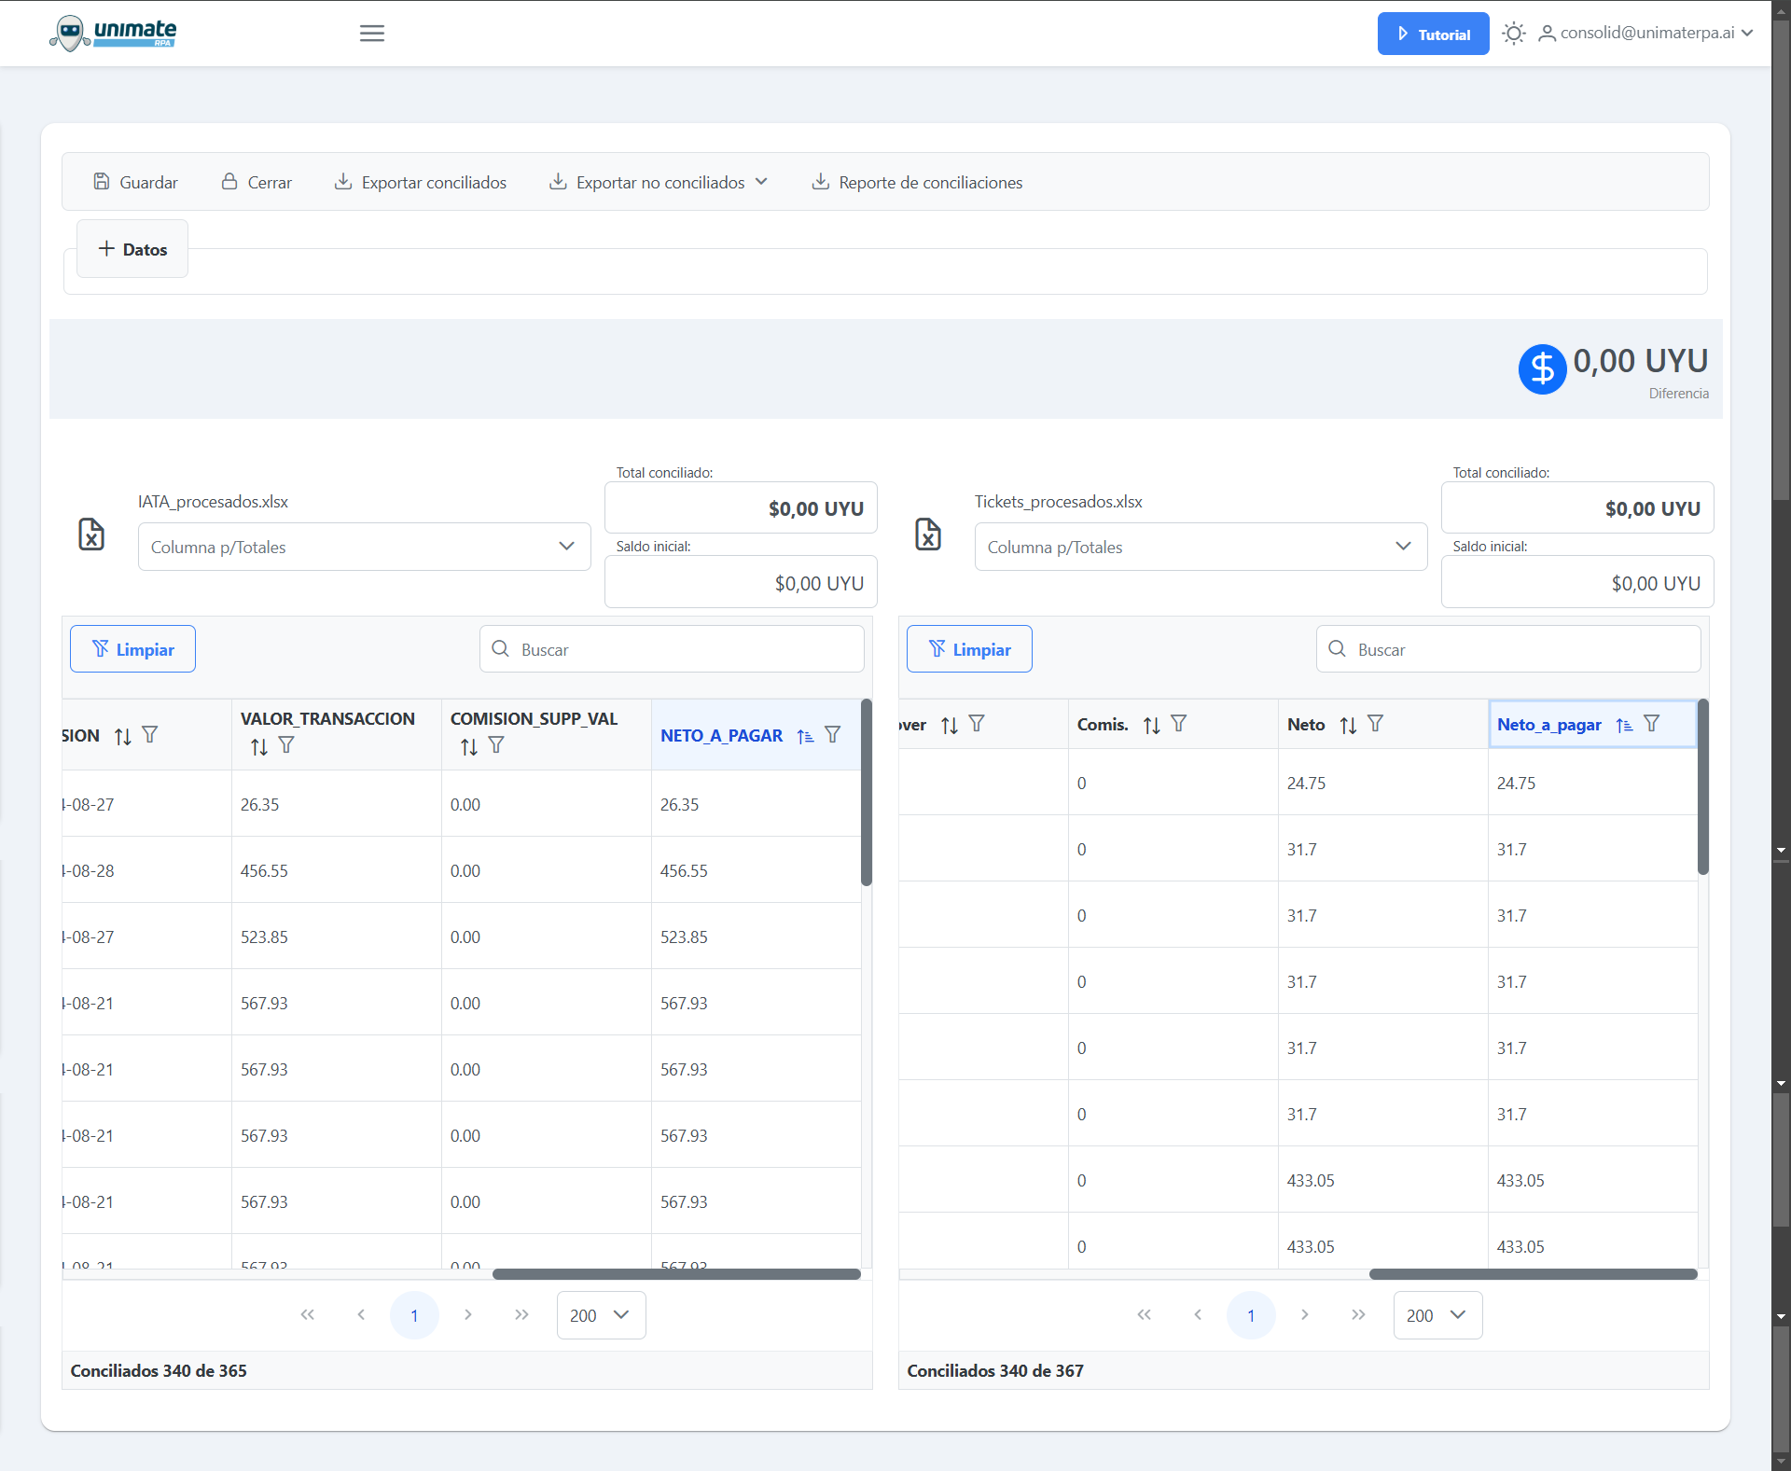Open the consolid@unimaterpa.ai user menu
1791x1471 pixels.
(x=1646, y=34)
